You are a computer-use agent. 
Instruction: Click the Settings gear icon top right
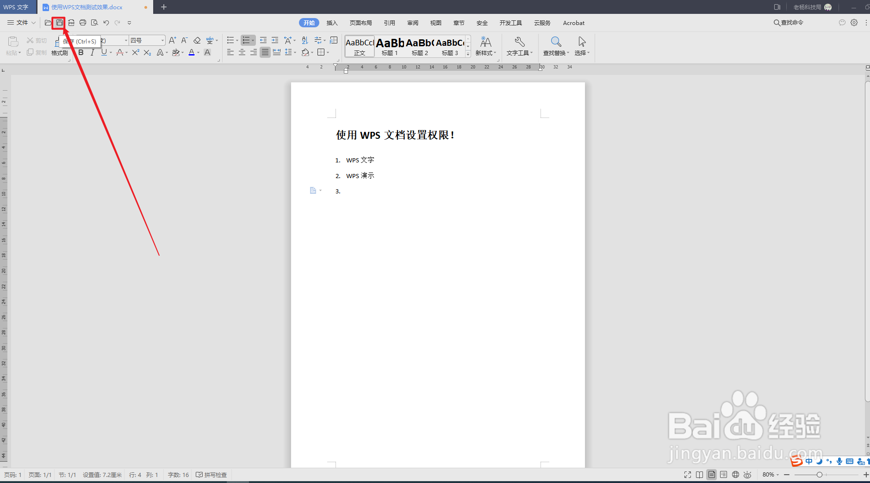pos(854,23)
